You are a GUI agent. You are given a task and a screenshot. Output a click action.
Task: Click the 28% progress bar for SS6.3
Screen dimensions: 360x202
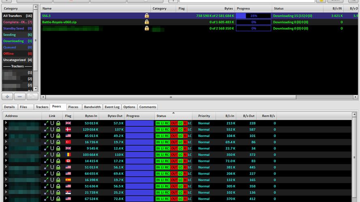click(x=253, y=16)
